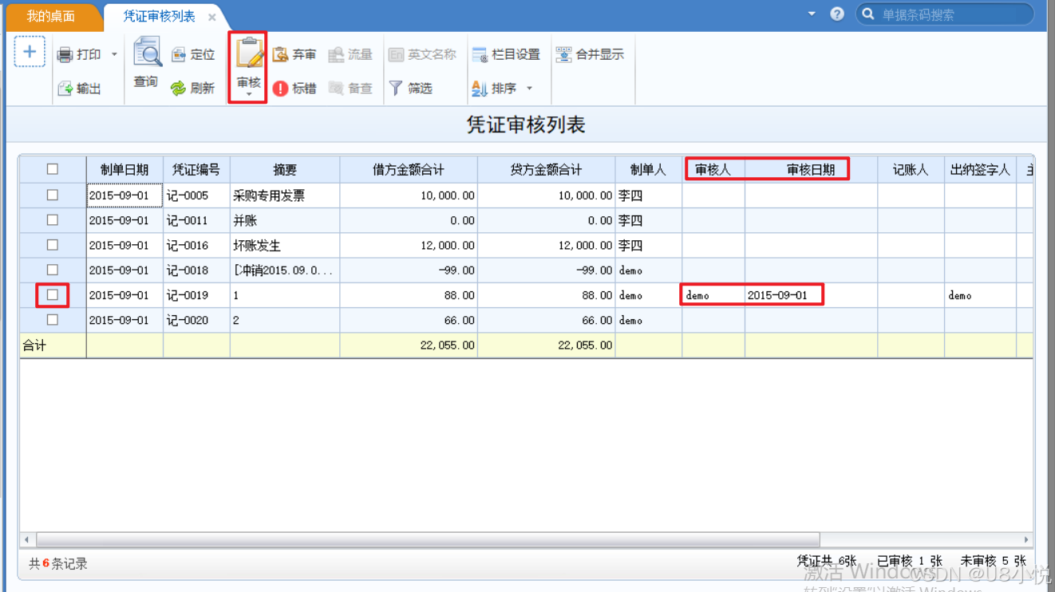Expand the 排序 dropdown arrow
1055x592 pixels.
pyautogui.click(x=529, y=89)
